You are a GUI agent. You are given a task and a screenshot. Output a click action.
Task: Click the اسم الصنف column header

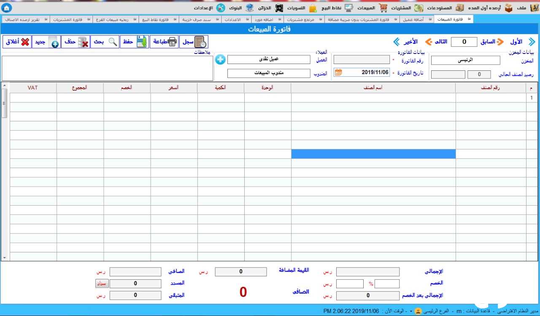click(x=373, y=88)
